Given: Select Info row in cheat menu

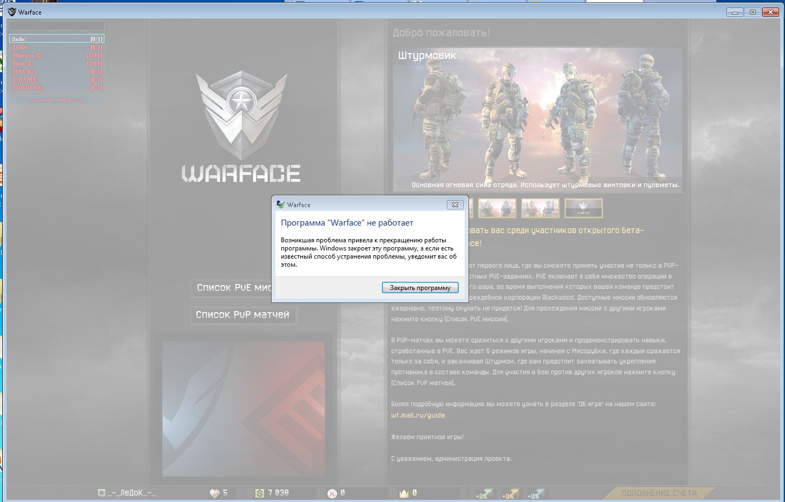Looking at the screenshot, I should [x=57, y=39].
